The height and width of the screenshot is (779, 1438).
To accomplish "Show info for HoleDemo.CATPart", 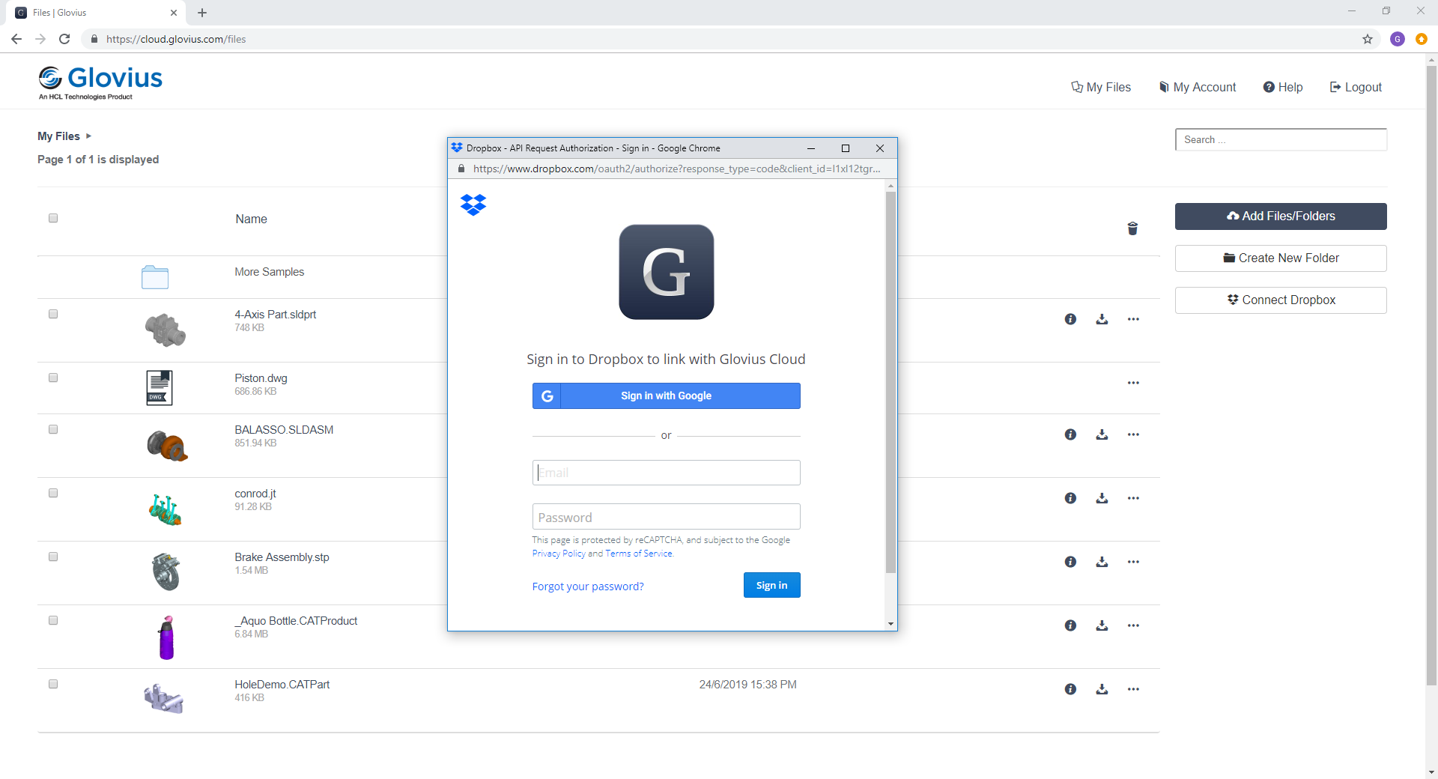I will pos(1070,689).
